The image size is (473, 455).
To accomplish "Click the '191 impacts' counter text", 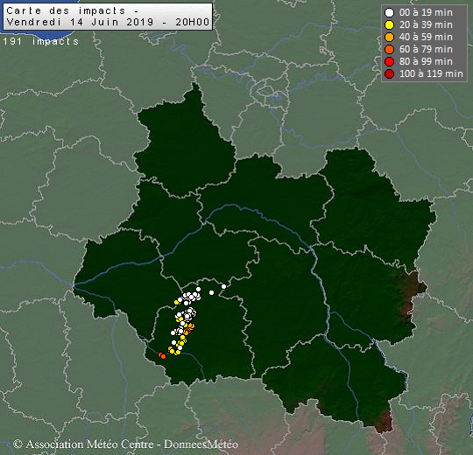I will tap(40, 41).
